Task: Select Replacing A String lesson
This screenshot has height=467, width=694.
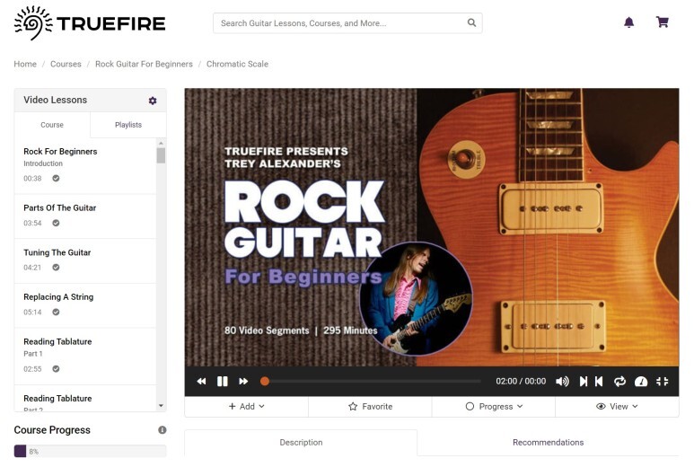Action: coord(85,305)
